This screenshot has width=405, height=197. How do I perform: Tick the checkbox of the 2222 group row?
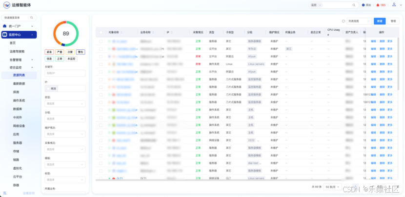101,140
